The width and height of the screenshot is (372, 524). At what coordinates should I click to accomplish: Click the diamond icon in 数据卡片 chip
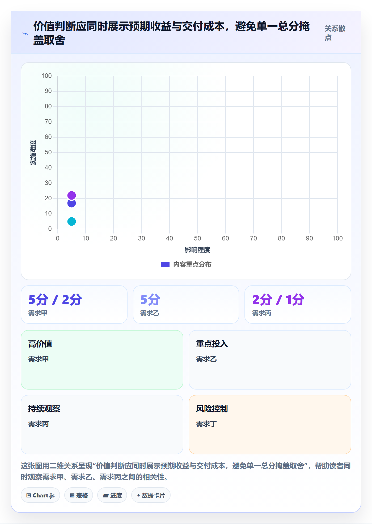click(x=138, y=495)
